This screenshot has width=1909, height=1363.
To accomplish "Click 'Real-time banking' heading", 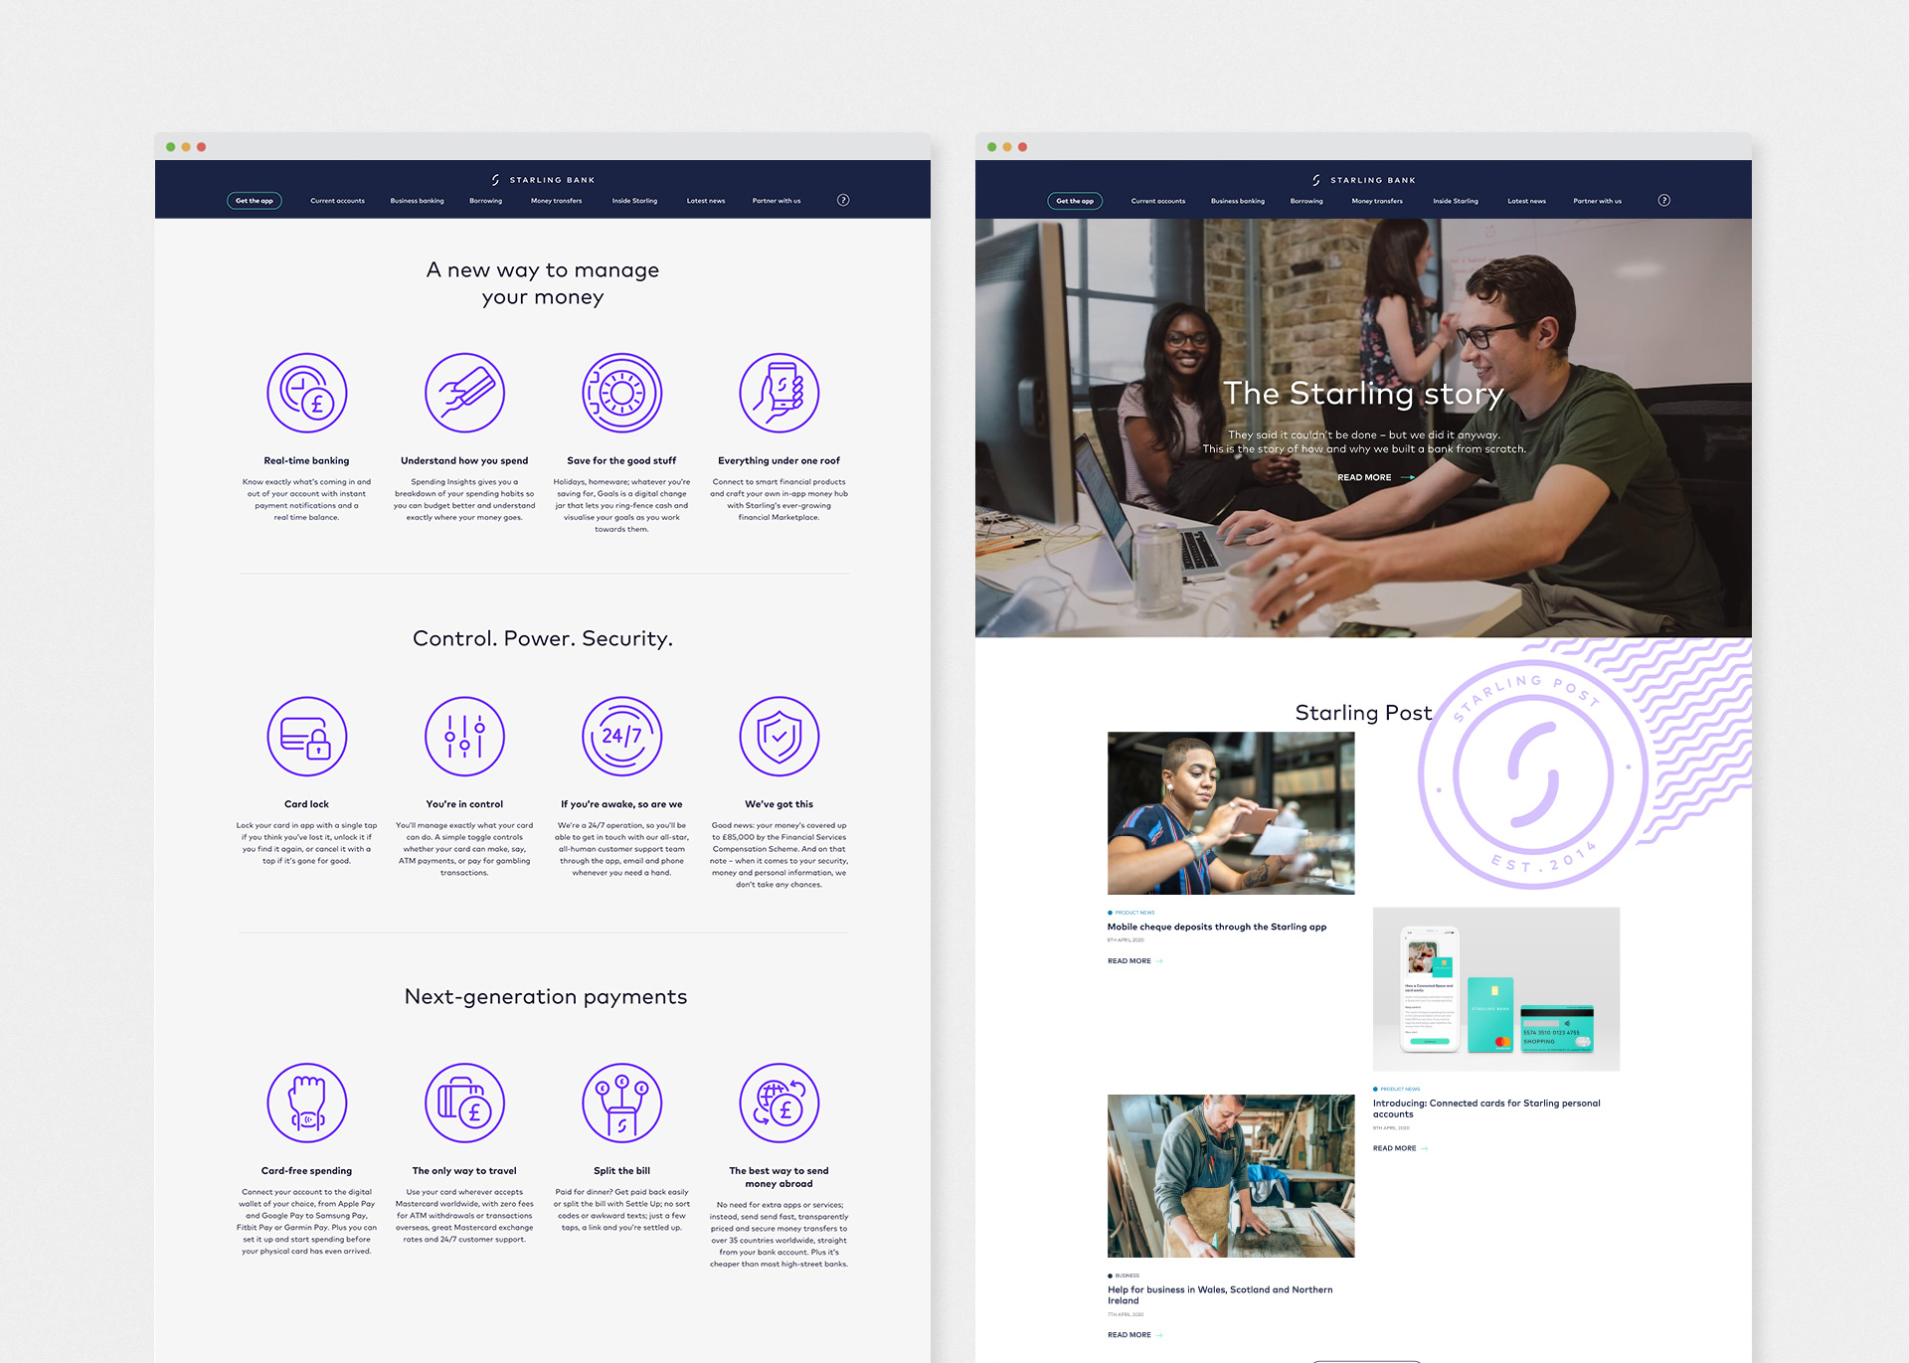I will (306, 460).
